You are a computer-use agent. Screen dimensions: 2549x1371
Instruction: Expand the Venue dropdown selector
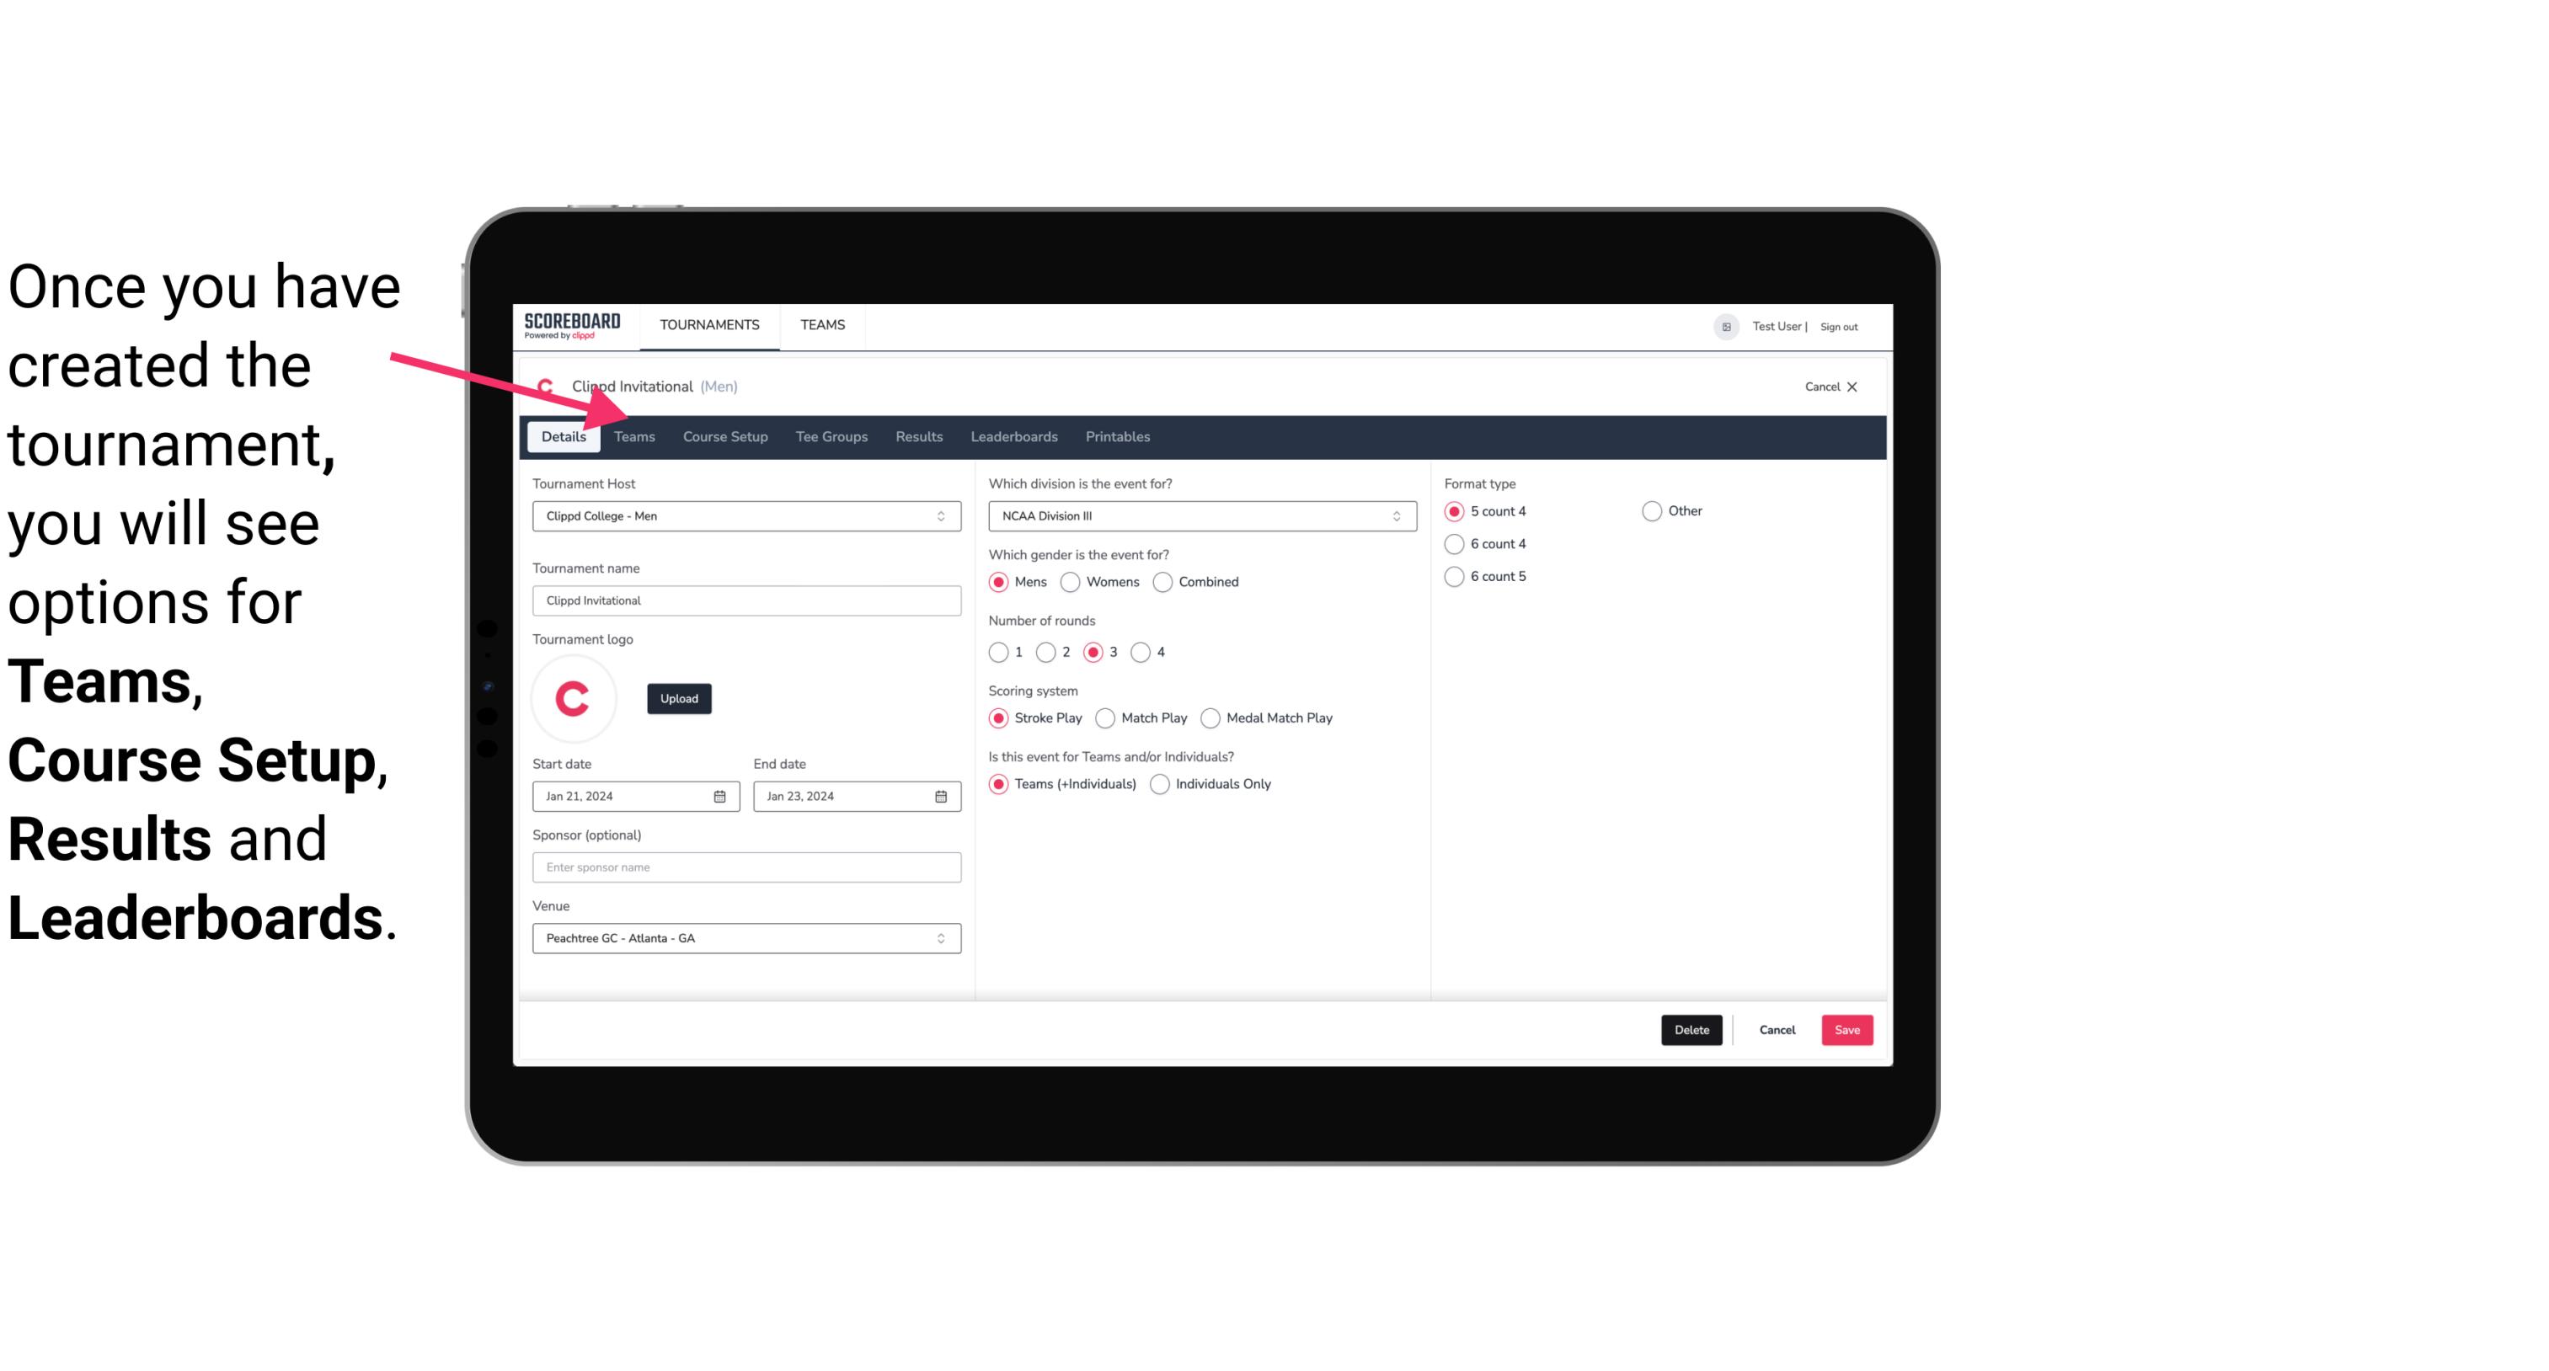point(938,937)
